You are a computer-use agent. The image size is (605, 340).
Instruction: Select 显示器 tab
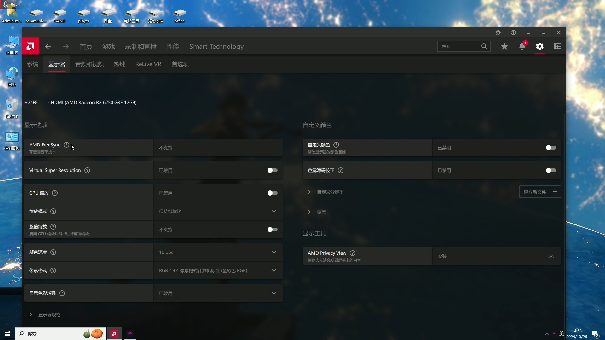(x=57, y=64)
